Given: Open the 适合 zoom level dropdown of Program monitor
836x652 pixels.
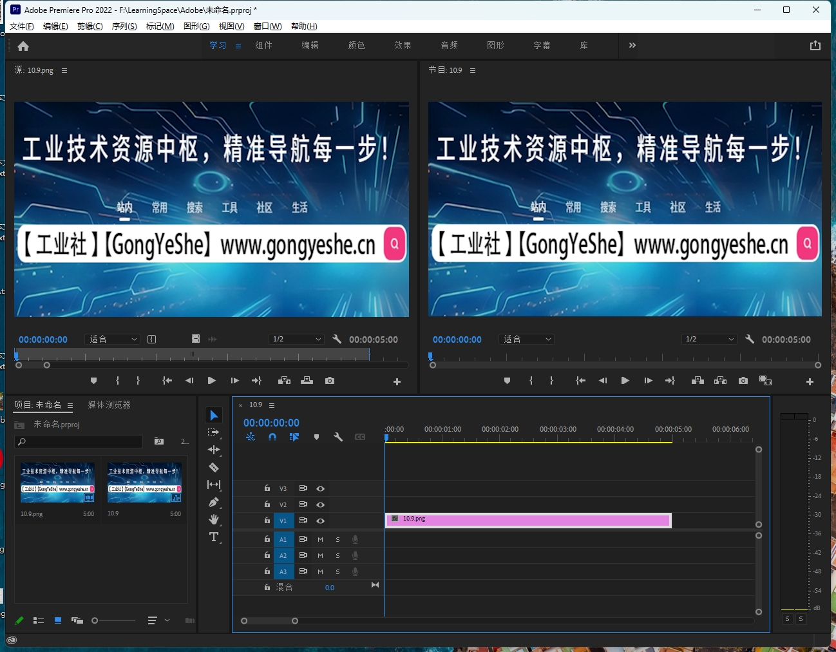Looking at the screenshot, I should click(526, 339).
